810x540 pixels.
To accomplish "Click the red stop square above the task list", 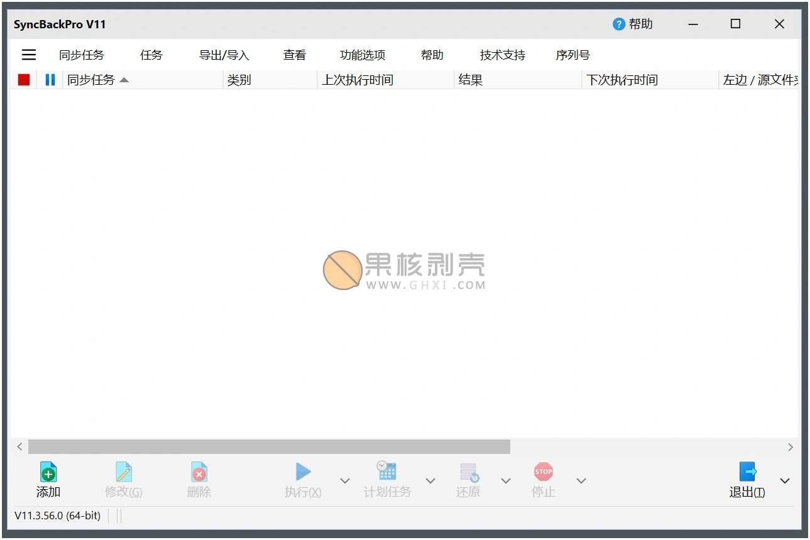I will tap(23, 79).
